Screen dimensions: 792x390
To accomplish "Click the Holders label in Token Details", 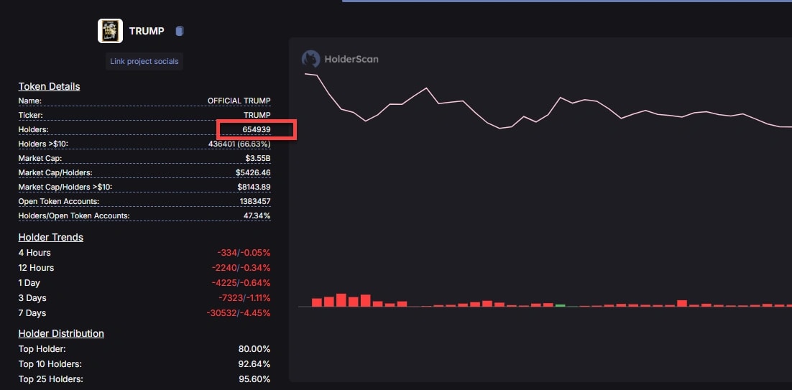I will pyautogui.click(x=33, y=130).
